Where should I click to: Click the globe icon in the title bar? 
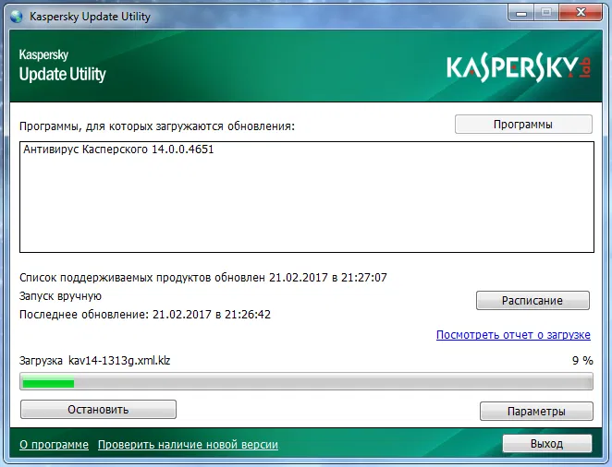pyautogui.click(x=17, y=17)
